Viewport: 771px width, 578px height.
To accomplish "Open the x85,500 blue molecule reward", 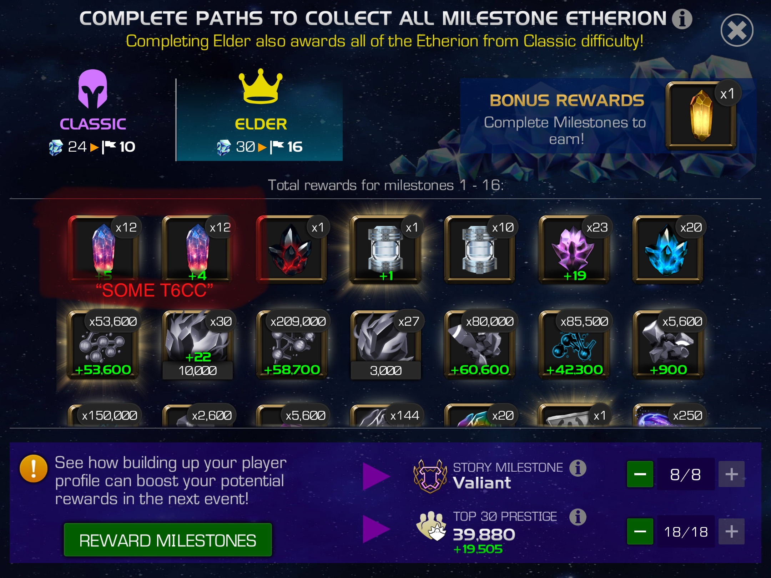I will (x=574, y=344).
